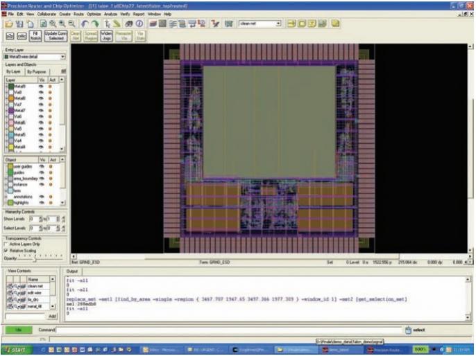Click the first yellow window-layout icon
The image size is (476, 356).
pyautogui.click(x=291, y=24)
